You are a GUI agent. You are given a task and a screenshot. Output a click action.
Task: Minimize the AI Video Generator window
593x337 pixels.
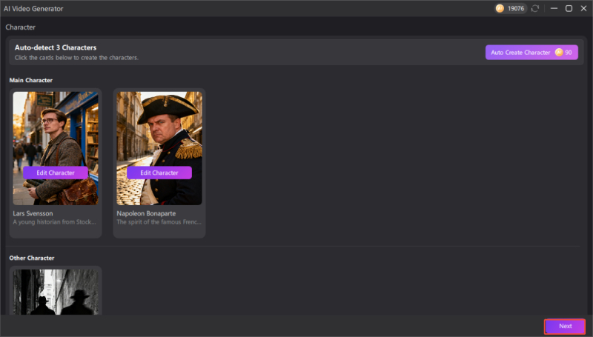click(554, 8)
